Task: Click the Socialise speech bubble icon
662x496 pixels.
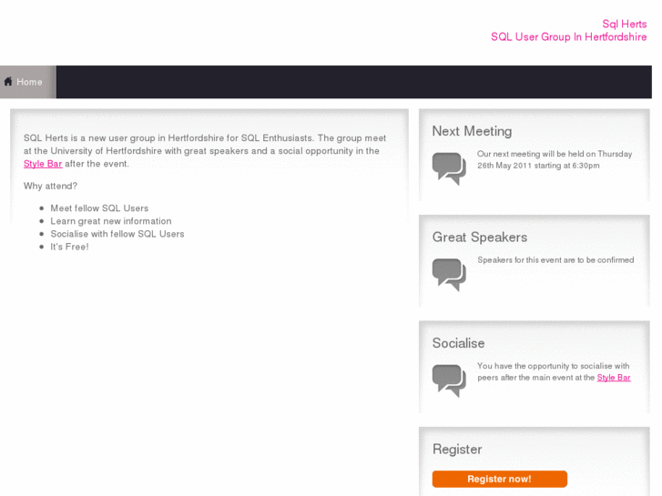Action: click(x=448, y=380)
